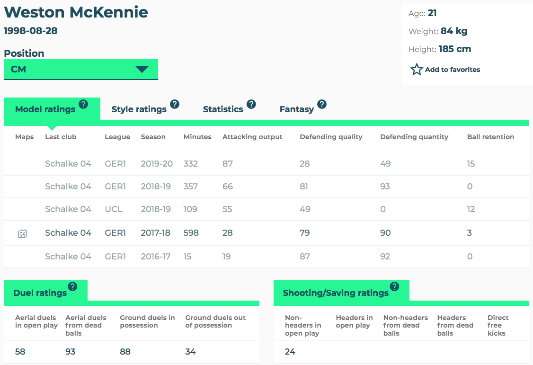Select the 2018-19 UCL season row

(156, 209)
